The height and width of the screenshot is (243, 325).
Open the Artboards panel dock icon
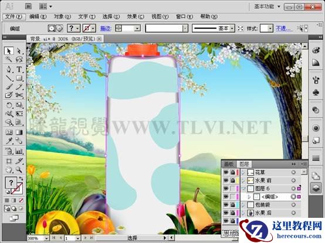tap(316, 176)
